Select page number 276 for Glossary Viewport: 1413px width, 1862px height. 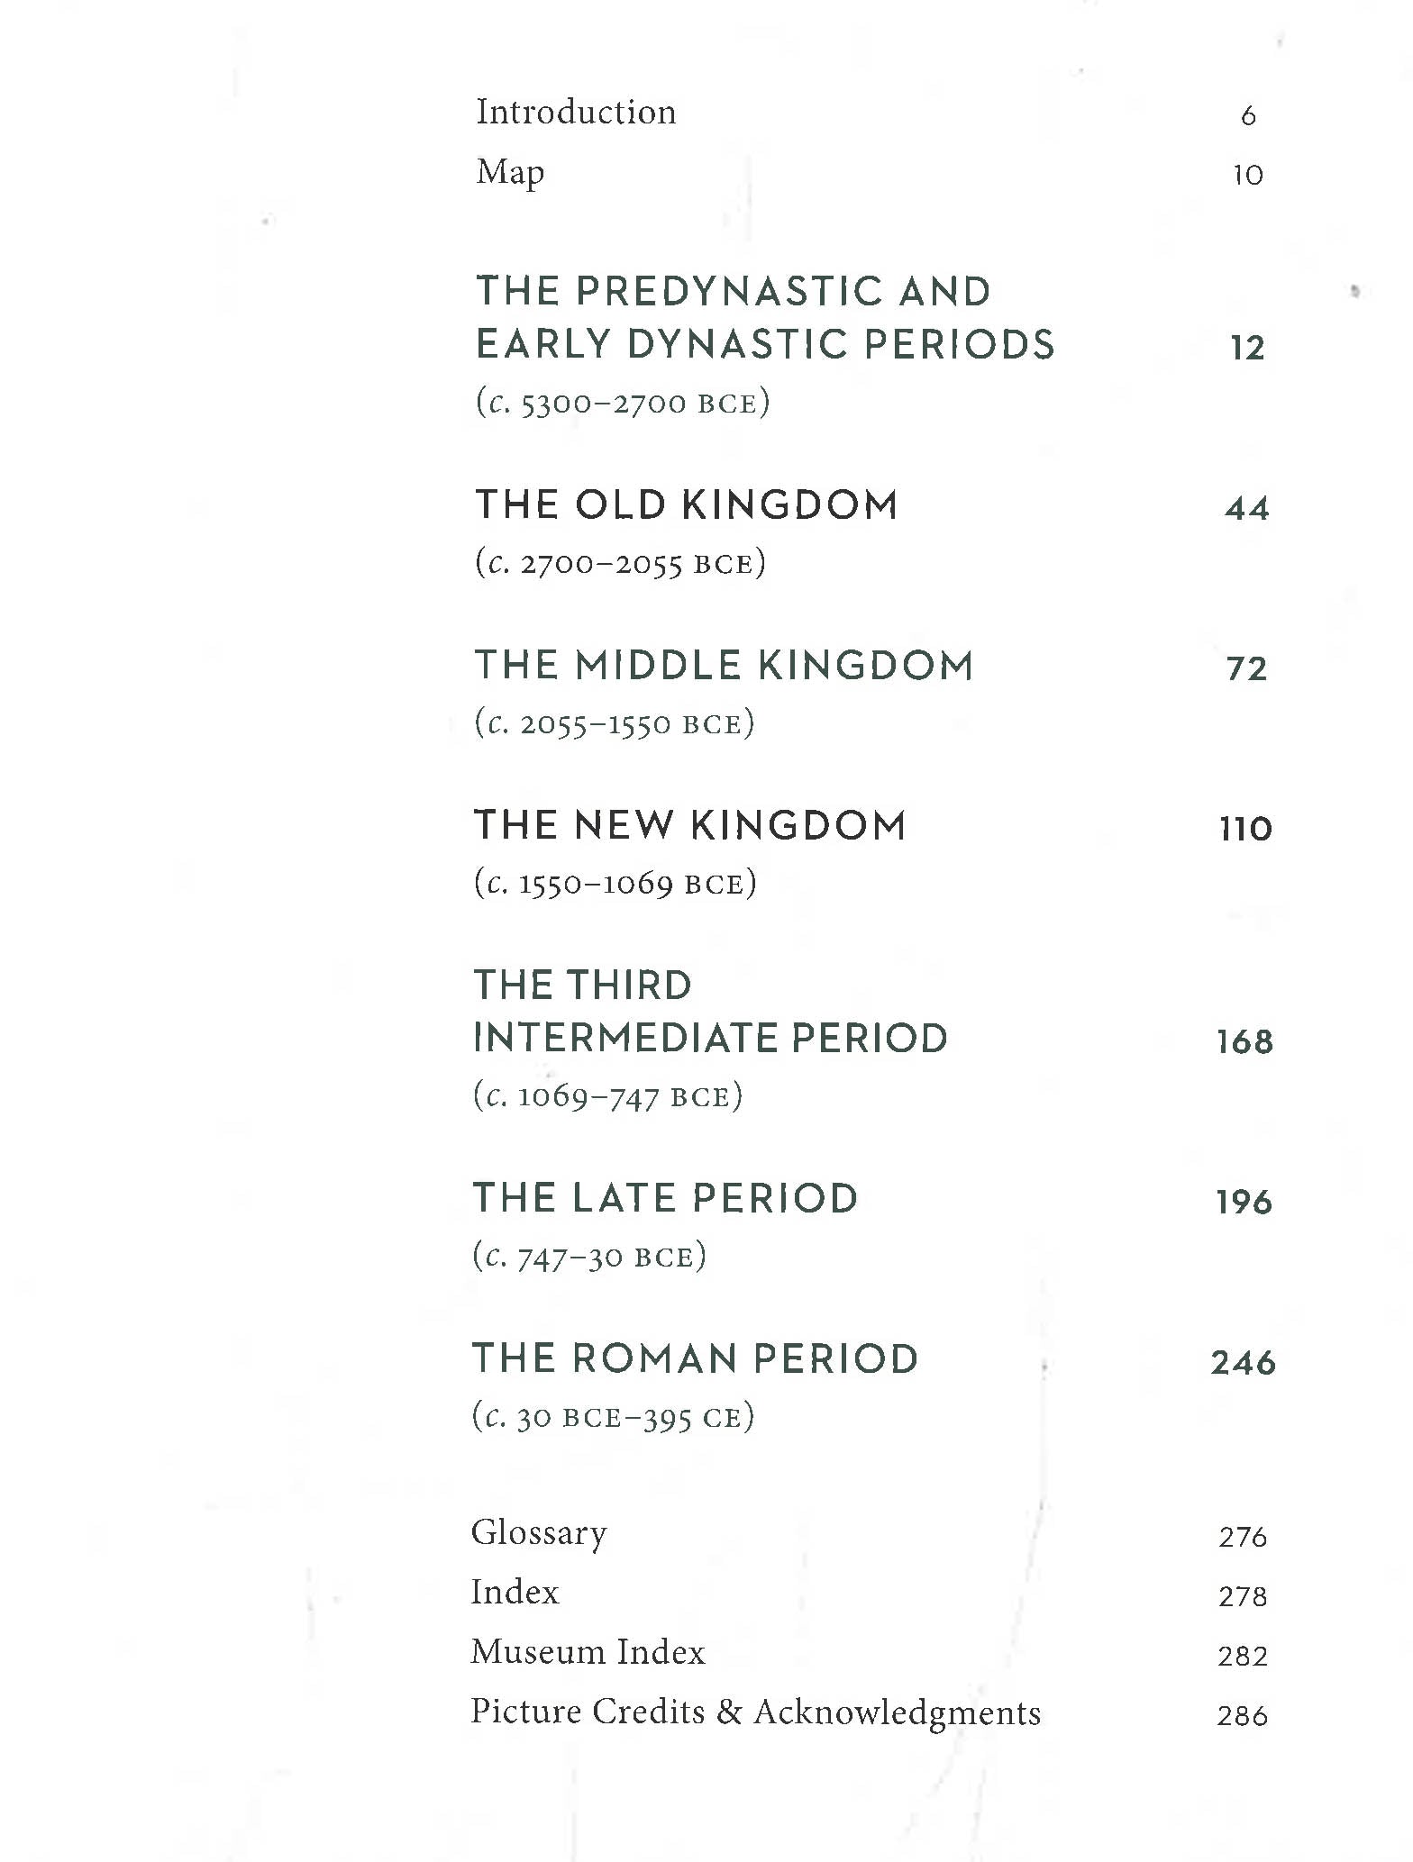coord(1243,1537)
